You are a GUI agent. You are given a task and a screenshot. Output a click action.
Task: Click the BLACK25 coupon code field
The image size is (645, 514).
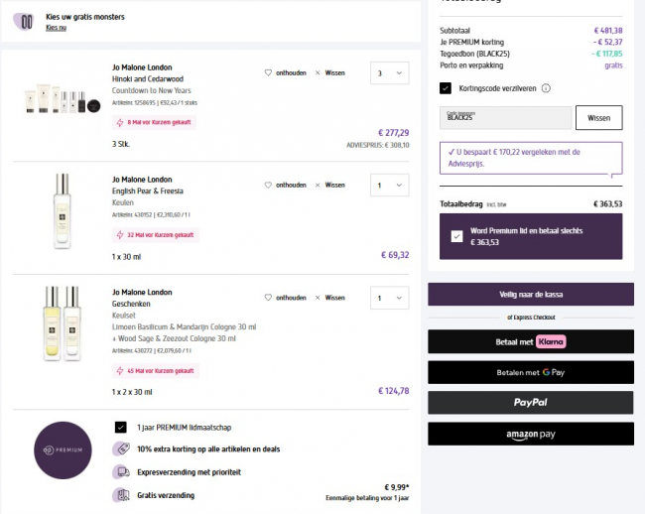coord(505,117)
